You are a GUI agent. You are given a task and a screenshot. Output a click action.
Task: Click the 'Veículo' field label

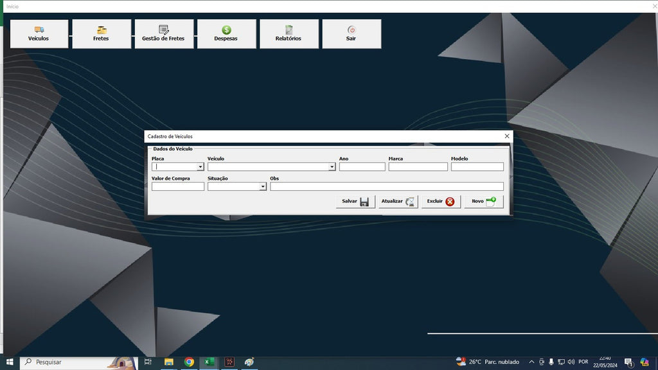pos(216,159)
